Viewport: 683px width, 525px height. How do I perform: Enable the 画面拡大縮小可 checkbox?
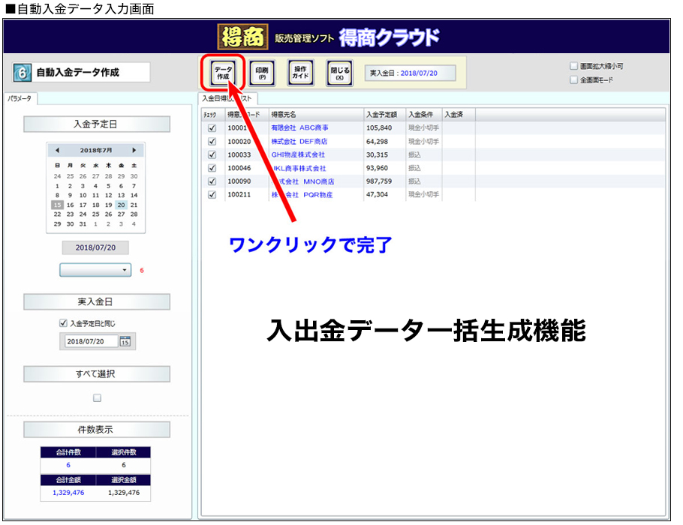[573, 66]
